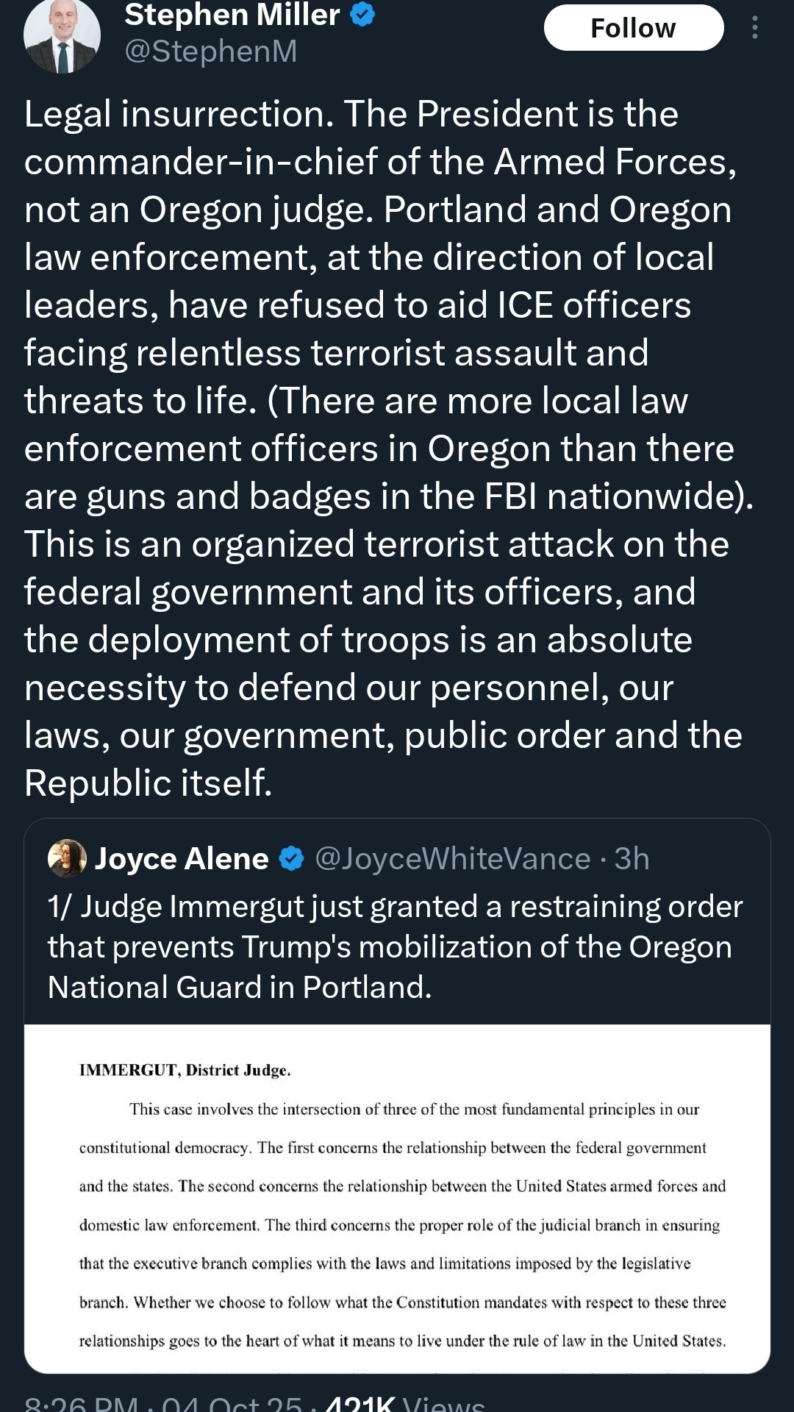The height and width of the screenshot is (1412, 794).
Task: Tap the verified badge beside Joyce Alene
Action: [x=292, y=858]
